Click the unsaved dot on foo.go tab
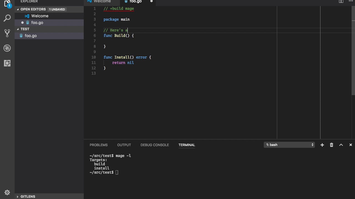Image resolution: width=355 pixels, height=199 pixels. (x=151, y=1)
